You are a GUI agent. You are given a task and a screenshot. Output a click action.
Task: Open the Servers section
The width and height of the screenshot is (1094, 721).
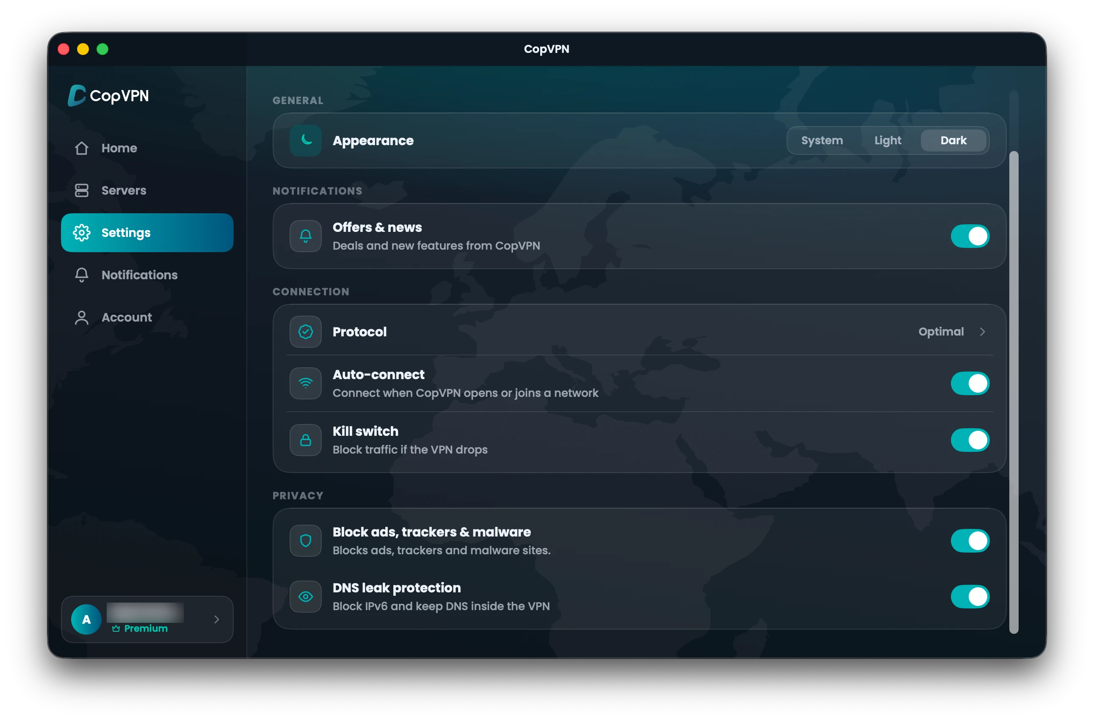click(x=147, y=190)
